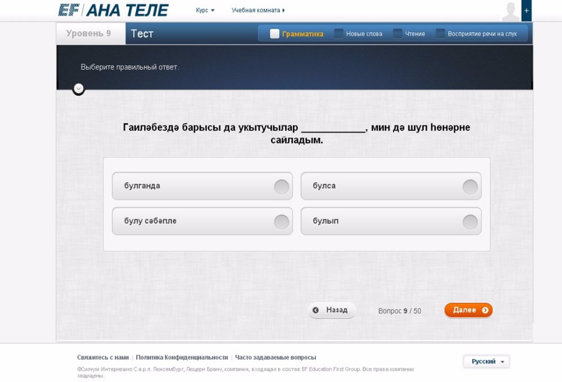Viewport: 562px width, 382px height.
Task: Expand the Учебная комната menu
Action: point(258,10)
